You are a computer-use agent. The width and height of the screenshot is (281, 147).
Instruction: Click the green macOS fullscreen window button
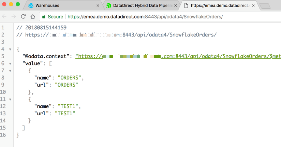[18, 4]
